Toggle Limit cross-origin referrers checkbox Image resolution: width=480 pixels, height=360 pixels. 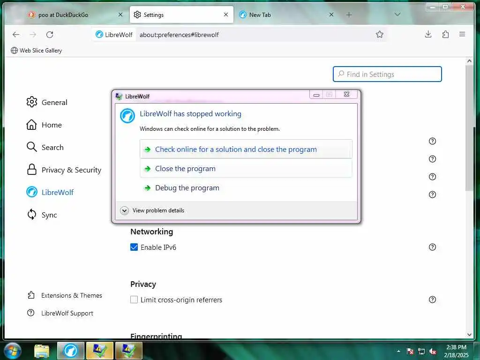[134, 300]
